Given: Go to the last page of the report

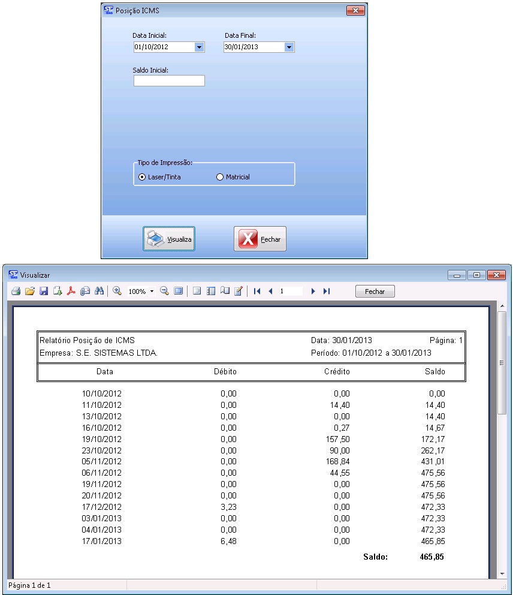Looking at the screenshot, I should 327,291.
